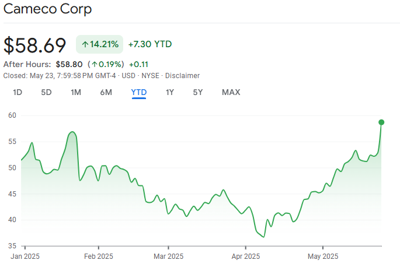Click the Cameco Corp title
The height and width of the screenshot is (267, 400).
point(47,10)
